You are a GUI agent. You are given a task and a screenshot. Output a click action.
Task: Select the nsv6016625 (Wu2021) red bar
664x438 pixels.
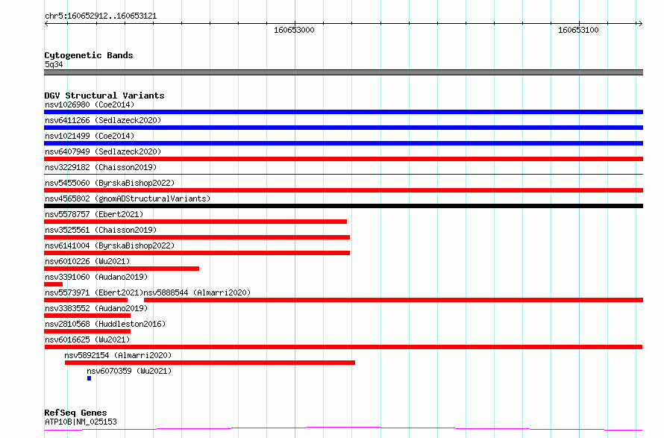(x=343, y=347)
